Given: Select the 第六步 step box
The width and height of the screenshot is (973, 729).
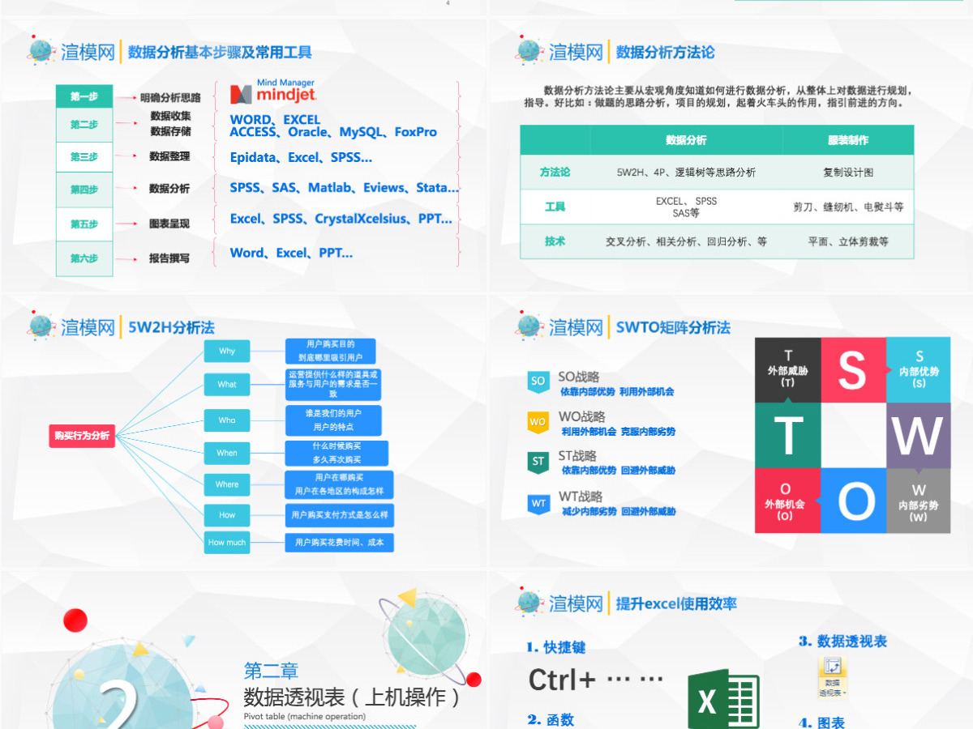Looking at the screenshot, I should point(84,258).
